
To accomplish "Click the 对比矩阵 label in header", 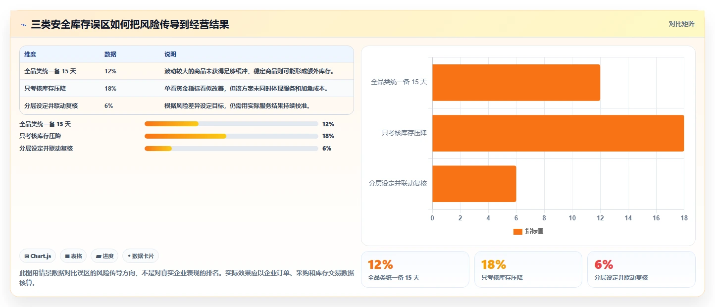I will tap(681, 24).
